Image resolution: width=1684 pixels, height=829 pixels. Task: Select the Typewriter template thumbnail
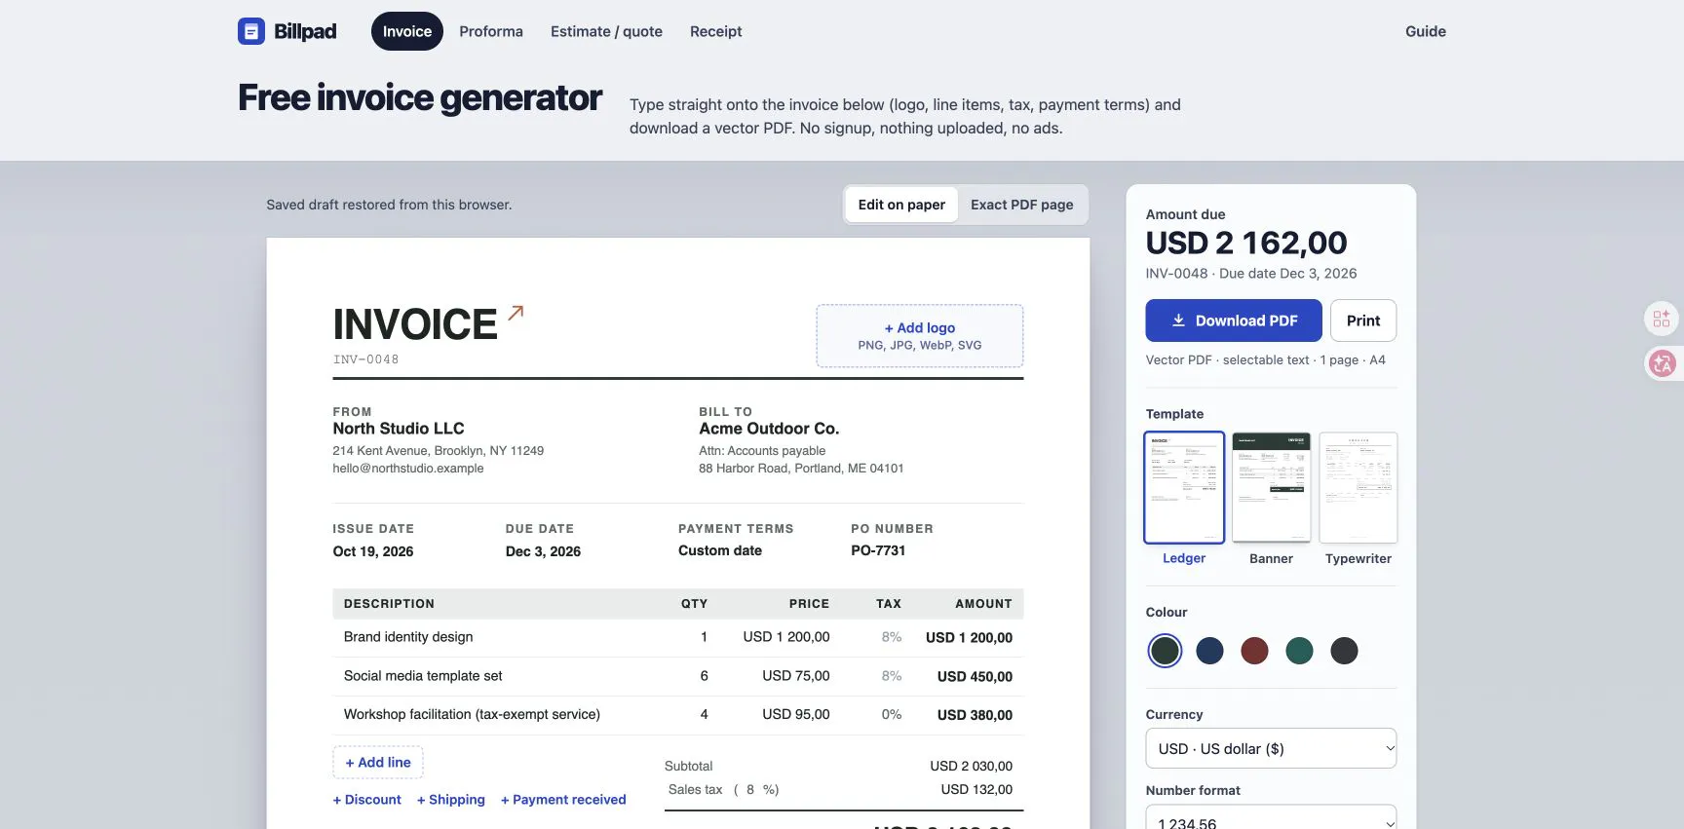[x=1359, y=487]
